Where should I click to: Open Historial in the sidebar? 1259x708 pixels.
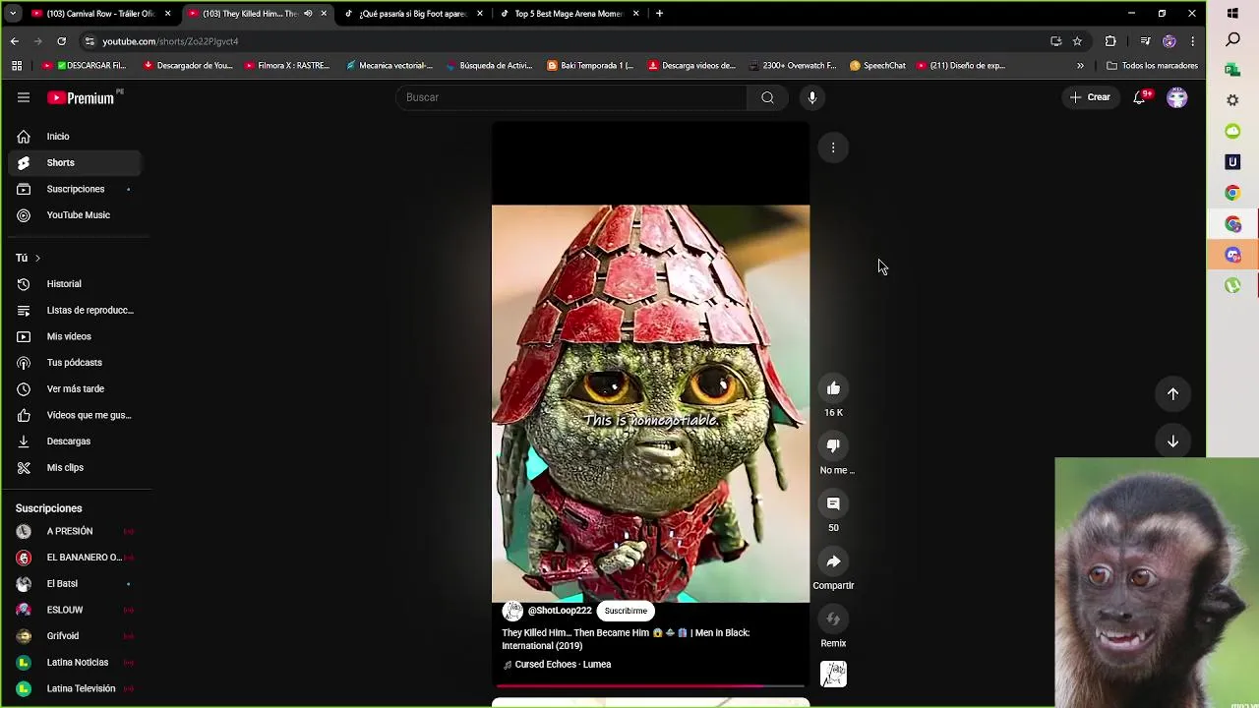(x=76, y=284)
